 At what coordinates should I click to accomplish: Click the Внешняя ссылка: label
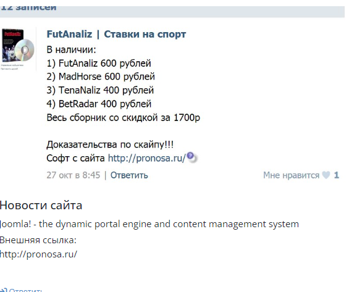38,240
